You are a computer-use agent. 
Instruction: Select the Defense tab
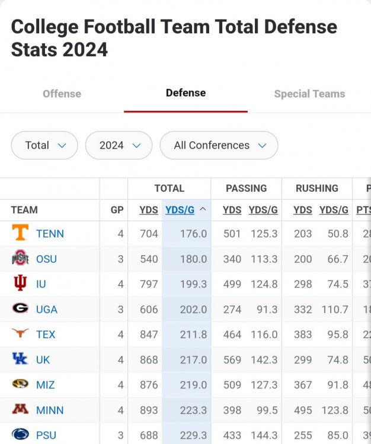tap(185, 93)
